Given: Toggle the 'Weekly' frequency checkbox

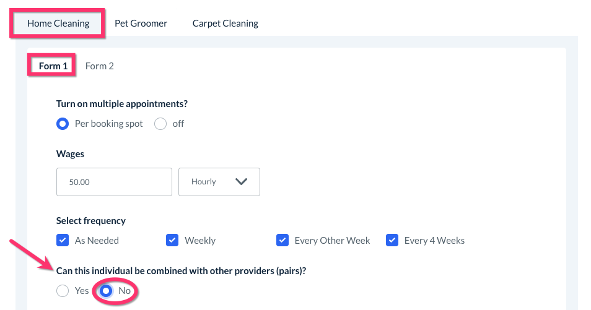Looking at the screenshot, I should pyautogui.click(x=172, y=240).
